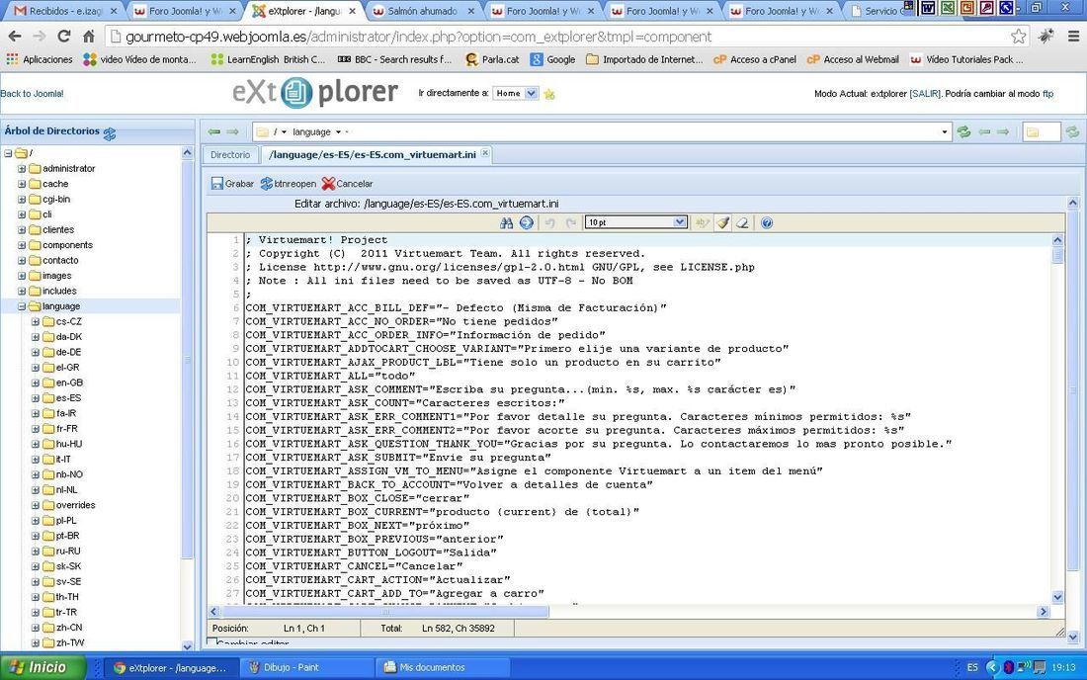
Task: Open the language breadcrumb dropdown arrow
Action: pyautogui.click(x=338, y=131)
